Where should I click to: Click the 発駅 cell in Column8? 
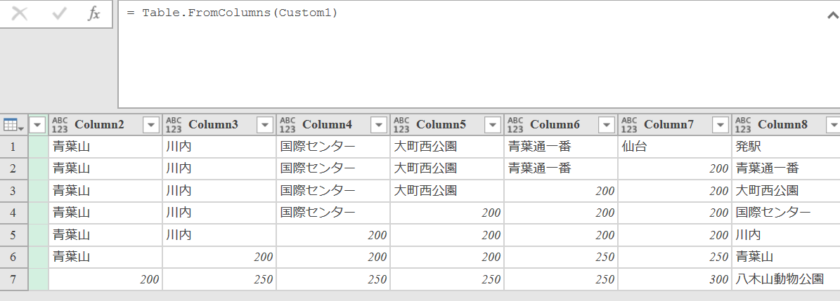(786, 147)
